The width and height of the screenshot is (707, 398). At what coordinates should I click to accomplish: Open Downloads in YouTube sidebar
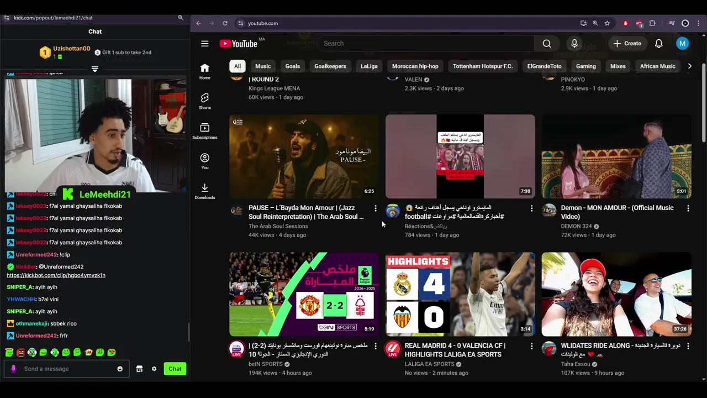[x=205, y=191]
